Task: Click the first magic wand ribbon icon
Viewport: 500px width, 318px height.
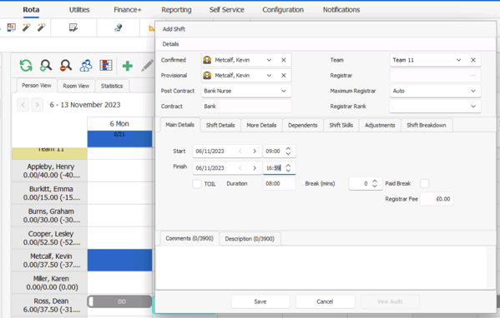Action: pos(27,27)
